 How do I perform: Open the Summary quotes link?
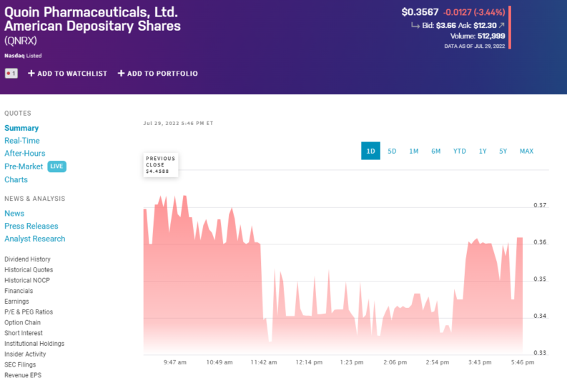(x=21, y=128)
